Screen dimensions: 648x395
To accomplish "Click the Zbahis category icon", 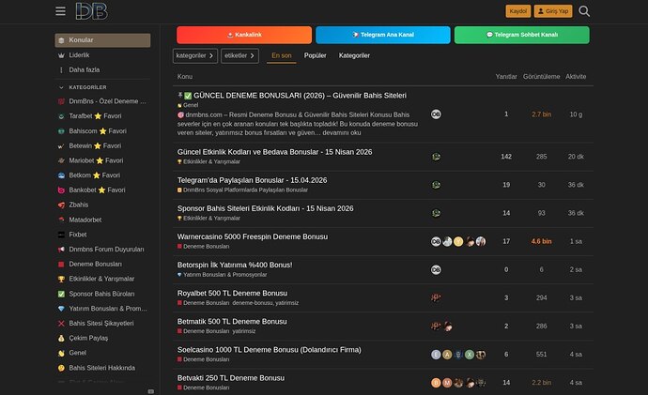I will tap(61, 205).
